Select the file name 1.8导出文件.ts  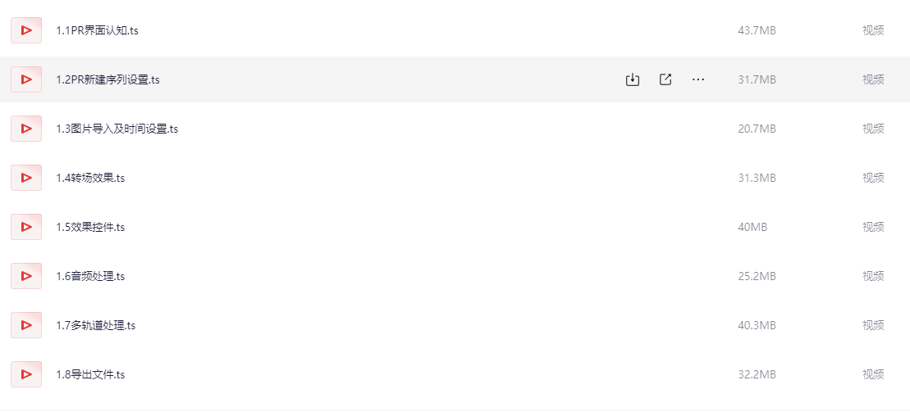click(x=90, y=375)
